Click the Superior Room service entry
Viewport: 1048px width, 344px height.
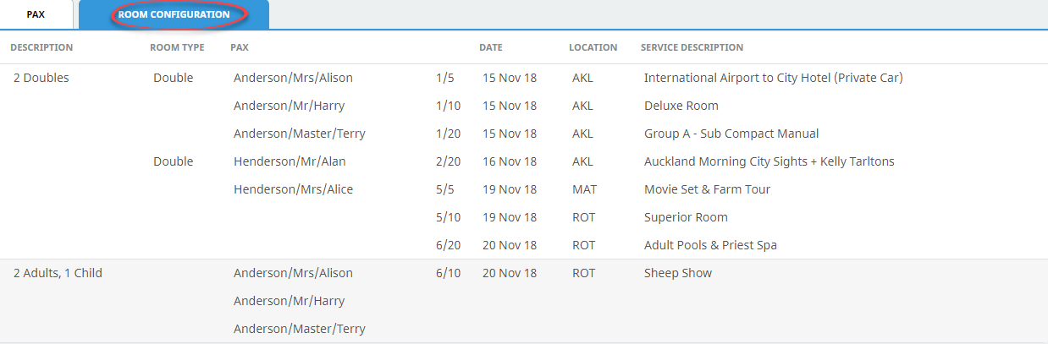tap(686, 217)
